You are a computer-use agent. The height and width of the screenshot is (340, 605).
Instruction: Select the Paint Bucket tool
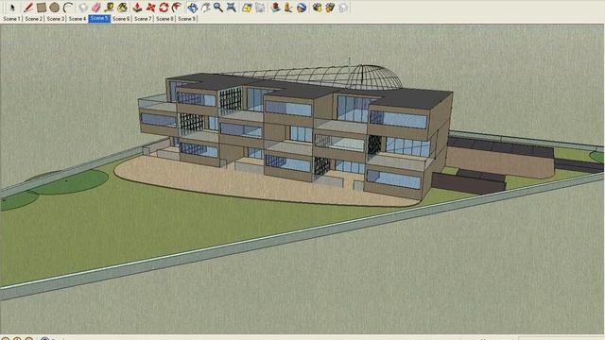pos(122,8)
